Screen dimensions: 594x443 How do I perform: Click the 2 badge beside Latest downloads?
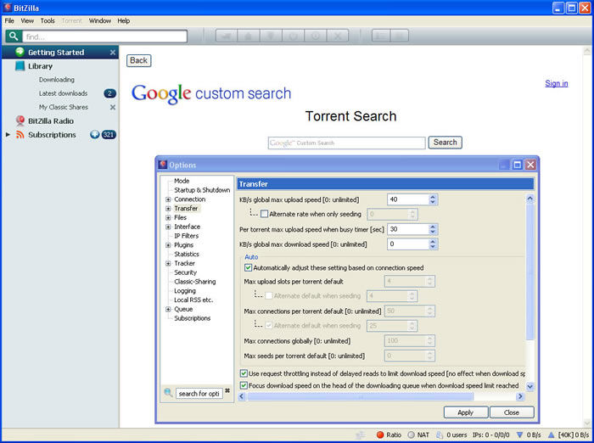109,93
